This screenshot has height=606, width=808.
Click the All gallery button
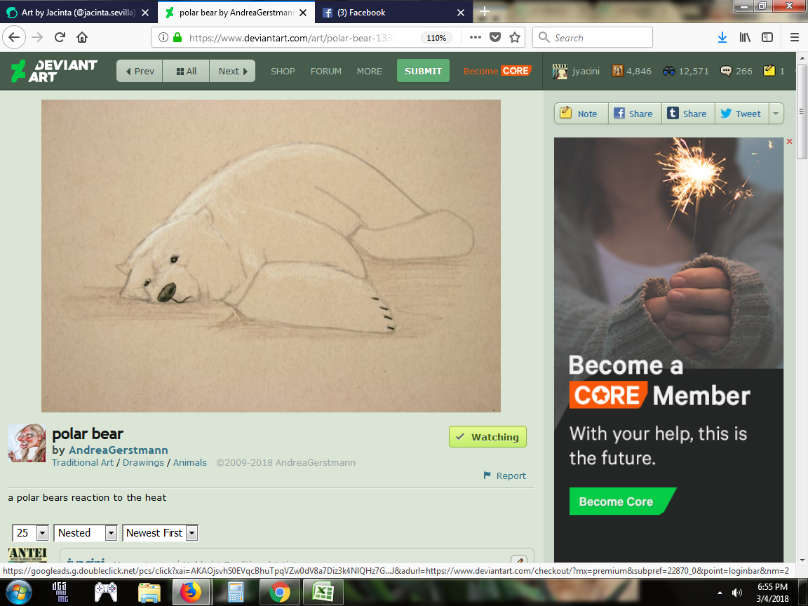(x=186, y=71)
